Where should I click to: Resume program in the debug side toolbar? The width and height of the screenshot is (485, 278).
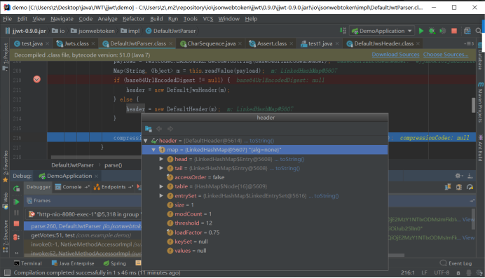(x=16, y=202)
